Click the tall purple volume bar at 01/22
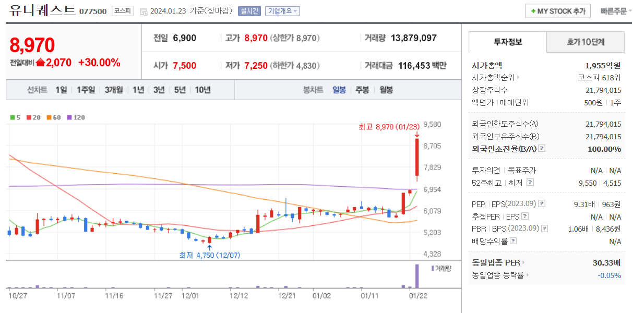The height and width of the screenshot is (313, 633). pyautogui.click(x=417, y=276)
